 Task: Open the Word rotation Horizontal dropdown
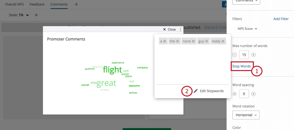pos(246,115)
